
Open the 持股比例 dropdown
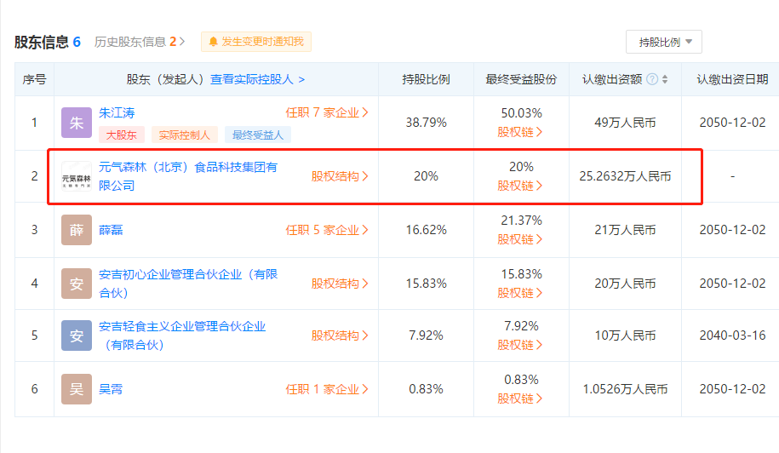663,42
